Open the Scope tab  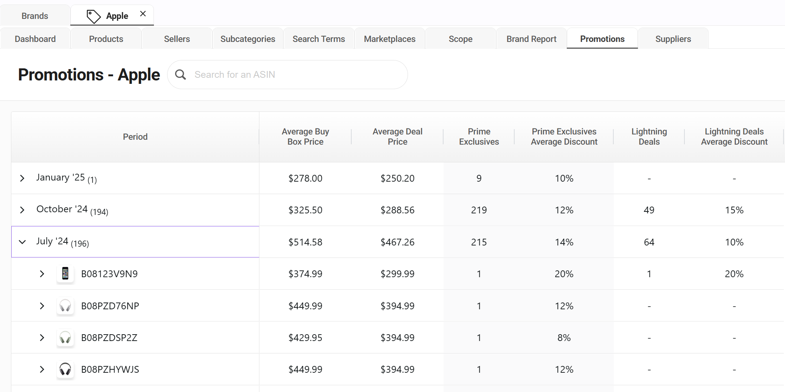point(461,39)
